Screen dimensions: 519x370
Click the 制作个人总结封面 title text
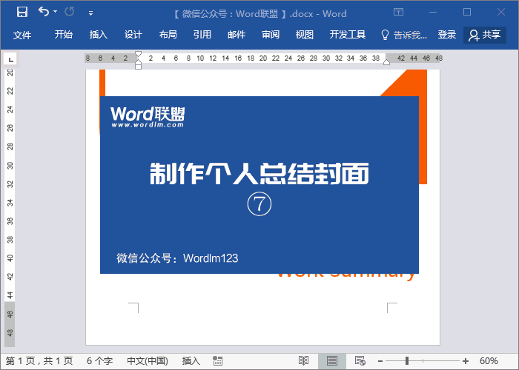[x=259, y=173]
